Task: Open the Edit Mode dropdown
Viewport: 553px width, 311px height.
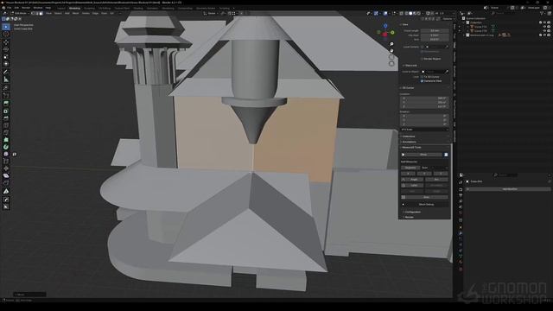Action: [20, 13]
